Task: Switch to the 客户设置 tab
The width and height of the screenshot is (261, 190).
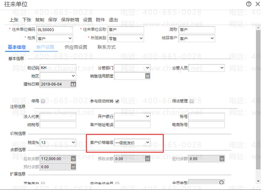Action: (x=45, y=47)
